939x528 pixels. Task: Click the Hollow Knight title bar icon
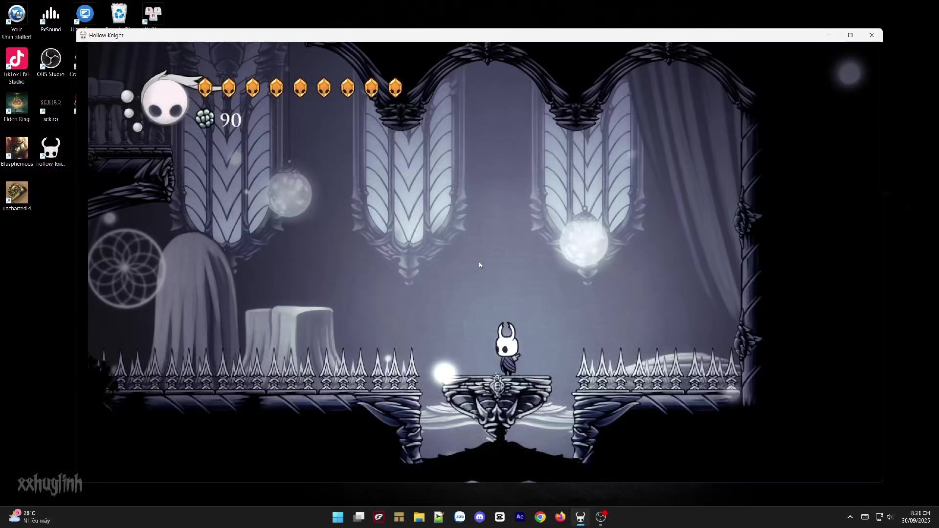pos(83,35)
